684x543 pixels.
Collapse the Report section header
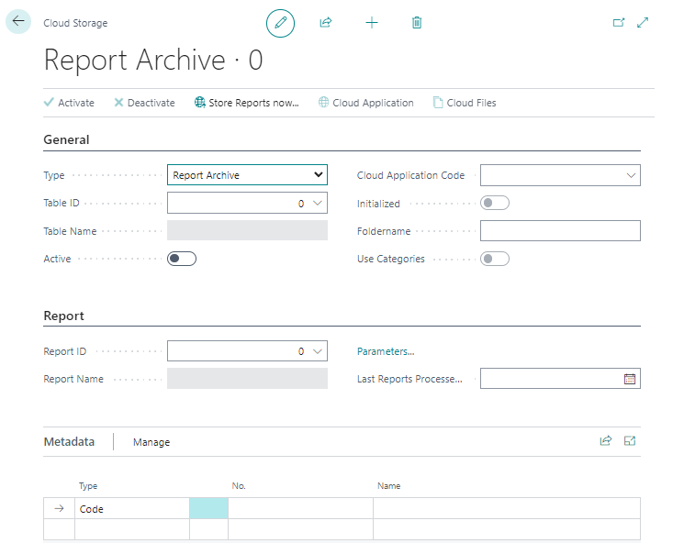(63, 316)
